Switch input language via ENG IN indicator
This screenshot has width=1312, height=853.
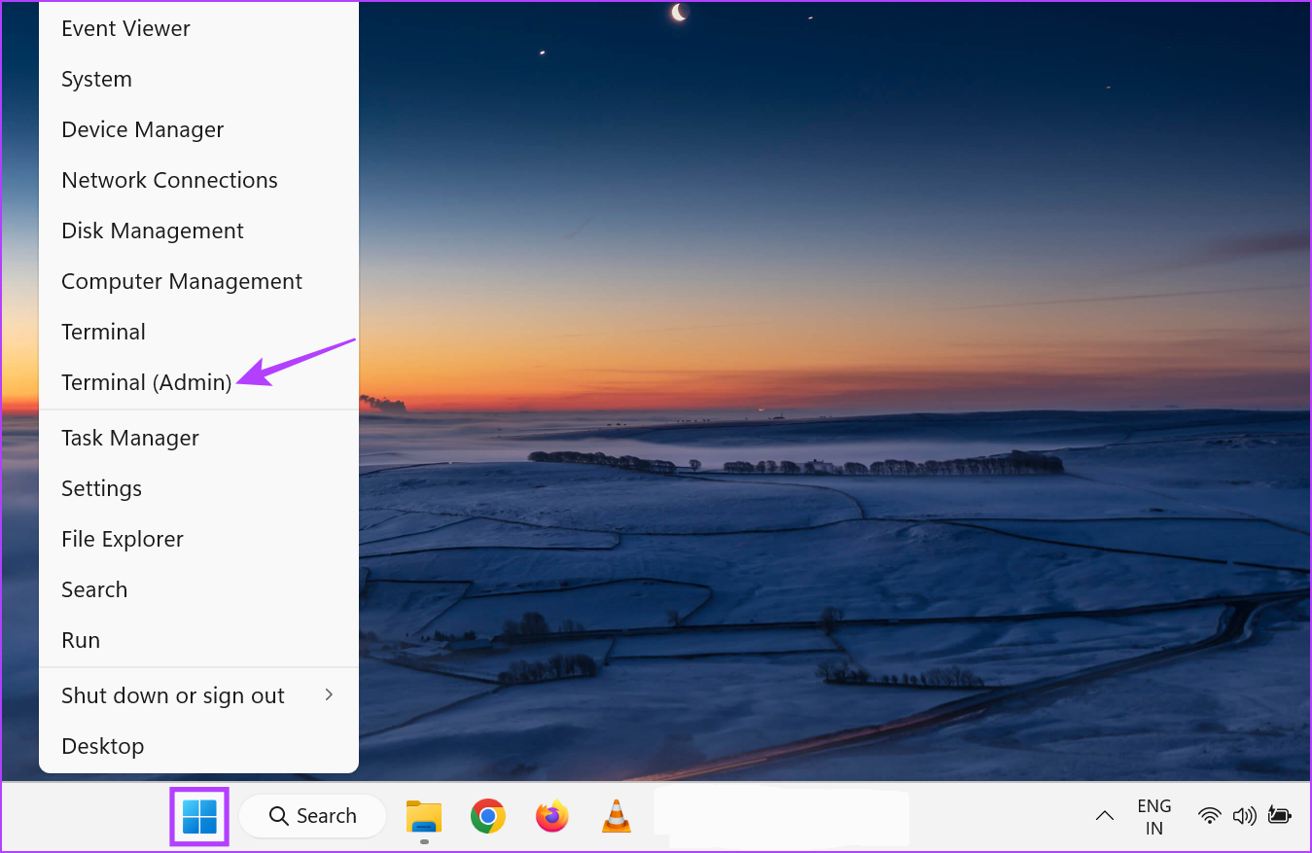pyautogui.click(x=1153, y=816)
